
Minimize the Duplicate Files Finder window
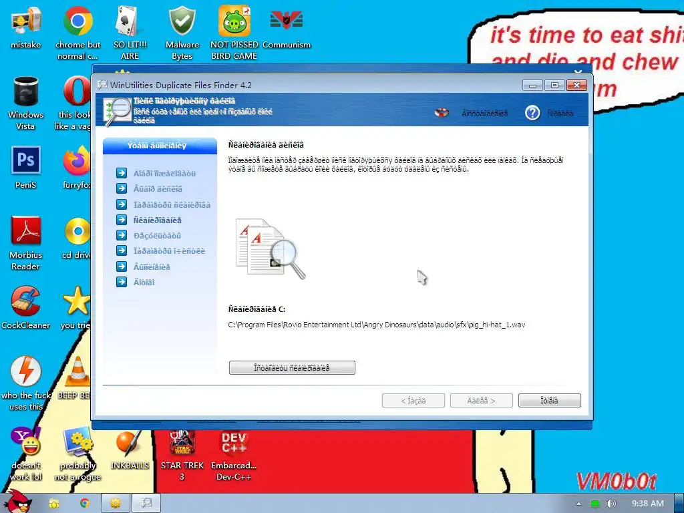(x=532, y=85)
